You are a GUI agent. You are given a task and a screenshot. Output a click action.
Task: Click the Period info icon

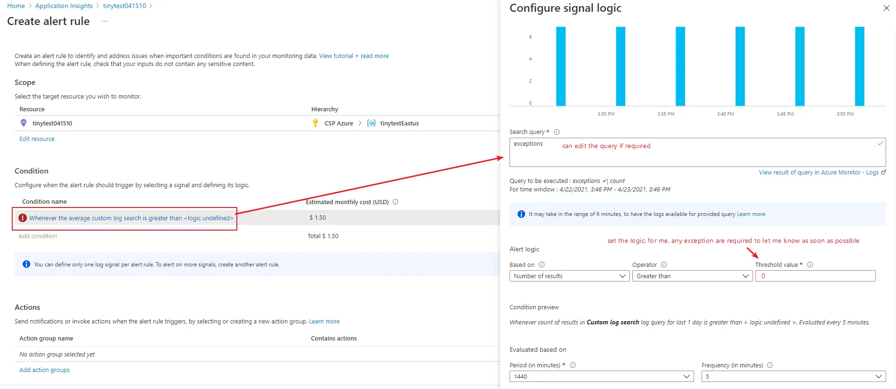(x=573, y=365)
